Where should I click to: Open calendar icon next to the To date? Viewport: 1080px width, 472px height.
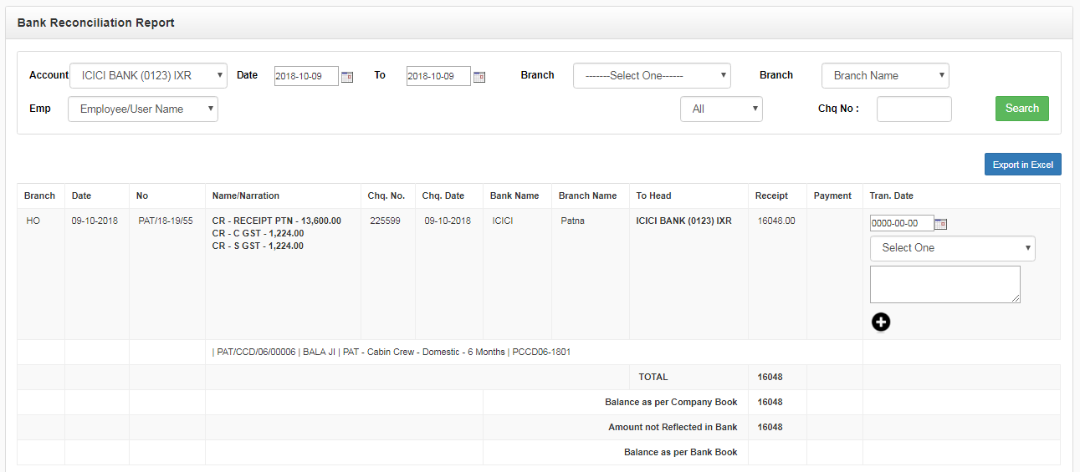[479, 77]
